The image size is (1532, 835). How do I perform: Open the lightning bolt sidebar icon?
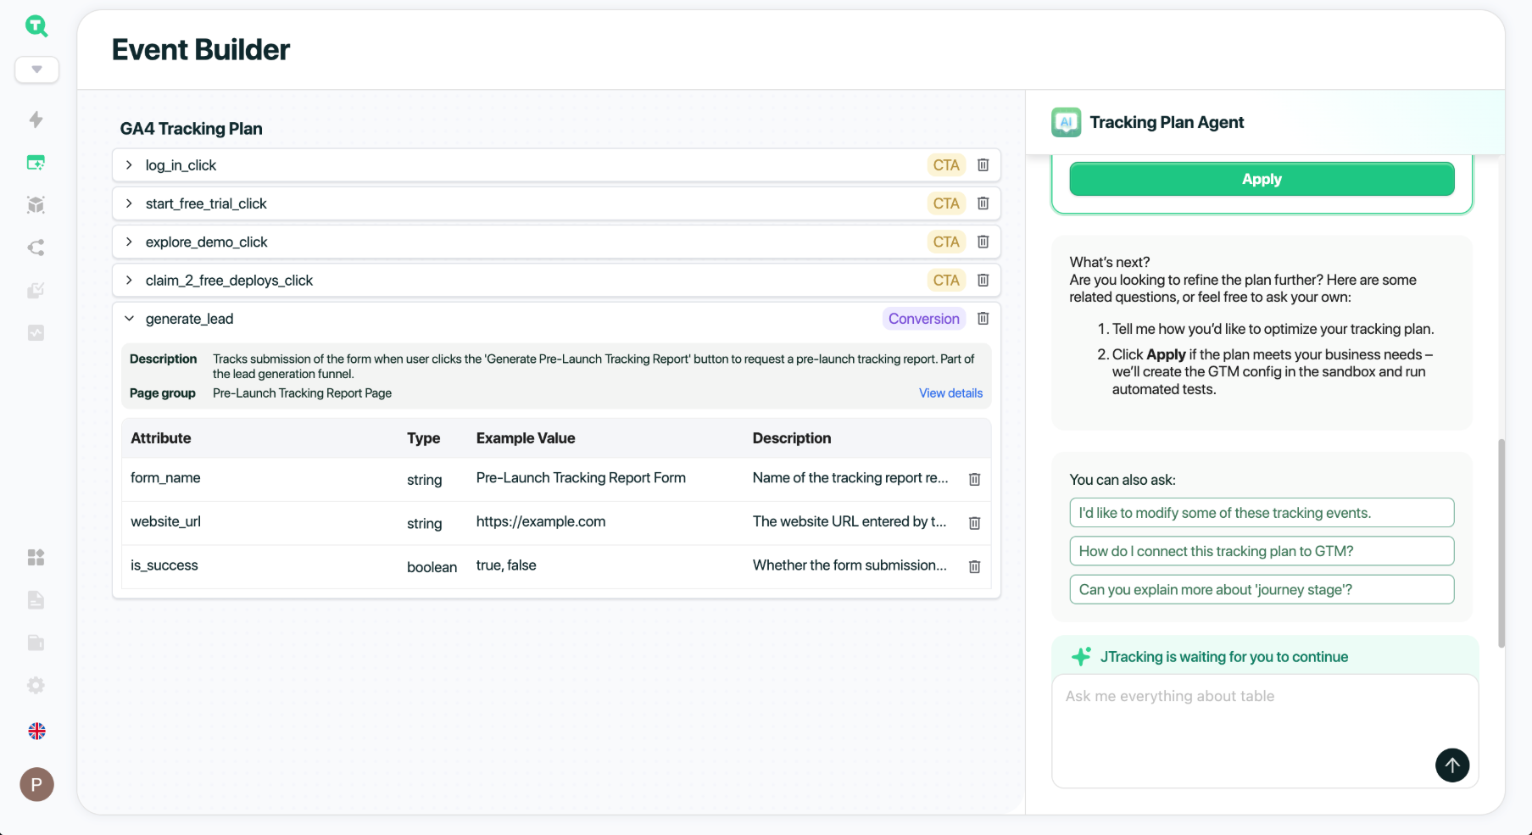(36, 120)
